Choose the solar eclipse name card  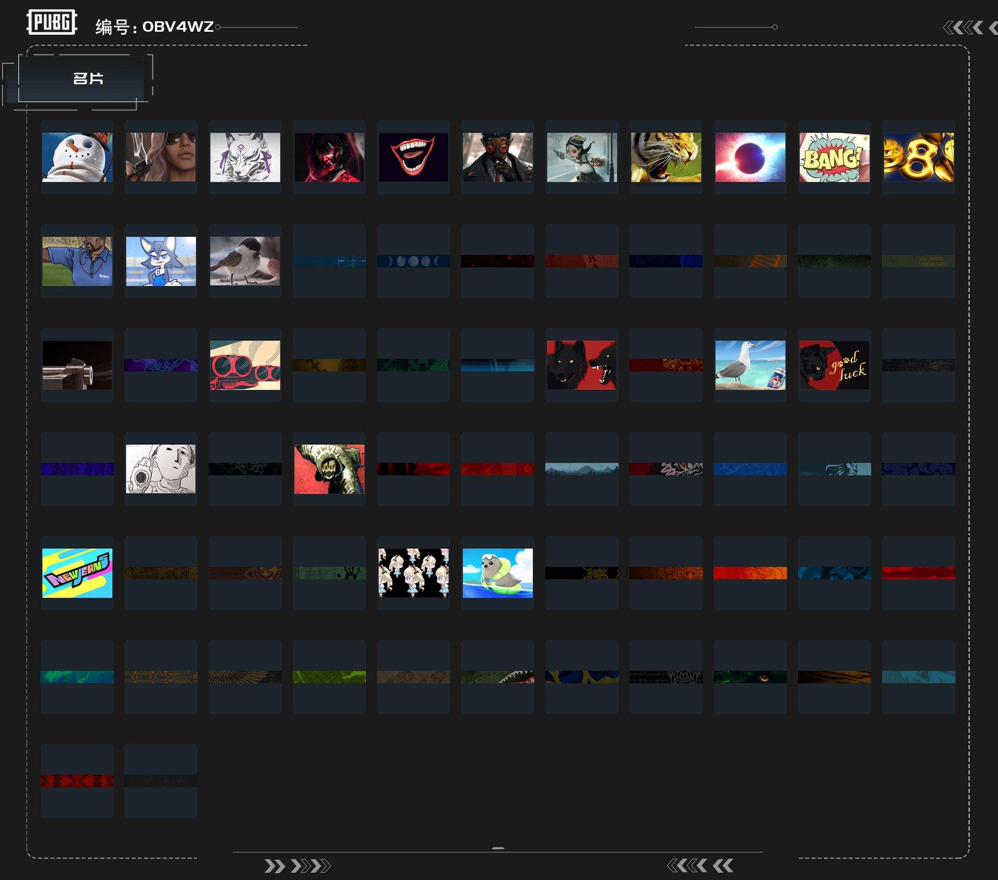coord(750,157)
